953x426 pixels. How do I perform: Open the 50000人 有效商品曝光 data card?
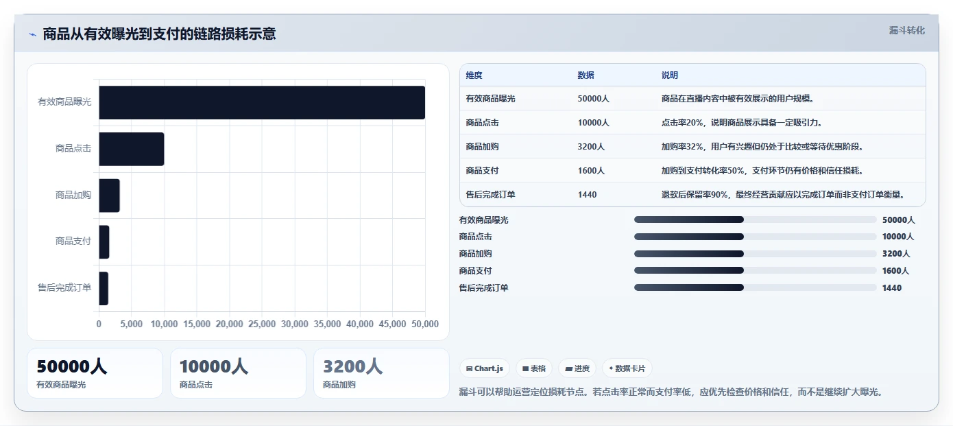click(x=95, y=373)
